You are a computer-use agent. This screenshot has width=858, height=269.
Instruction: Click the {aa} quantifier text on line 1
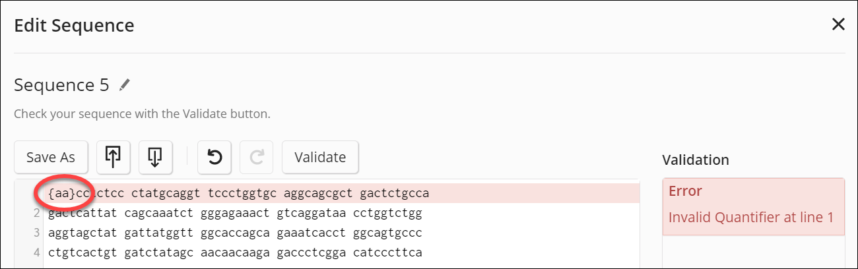pos(60,194)
